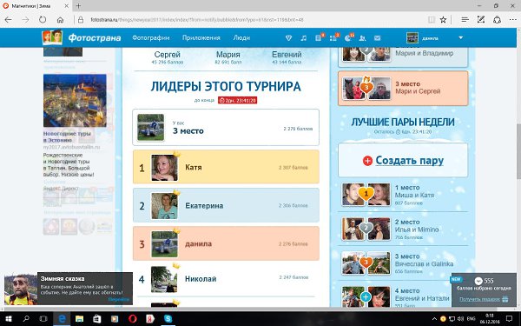
Task: Open Катя's first place avatar
Action: [164, 168]
